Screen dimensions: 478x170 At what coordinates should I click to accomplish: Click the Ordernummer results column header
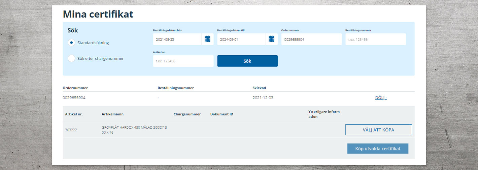click(x=75, y=88)
